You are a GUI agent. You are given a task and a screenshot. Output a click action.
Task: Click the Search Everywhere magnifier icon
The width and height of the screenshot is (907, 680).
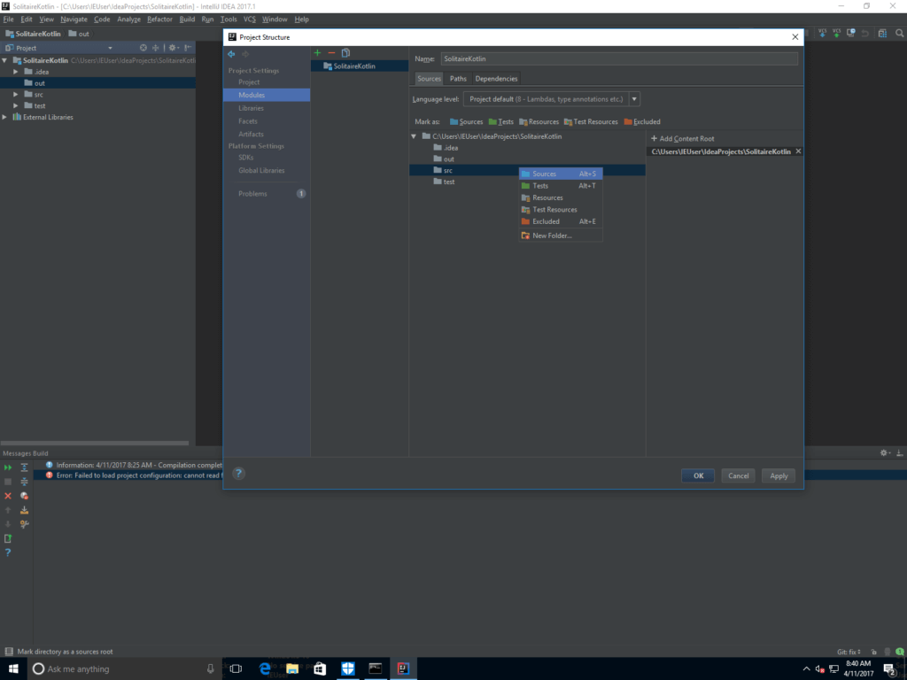coord(900,34)
